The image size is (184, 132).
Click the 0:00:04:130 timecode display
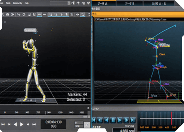click(54, 122)
